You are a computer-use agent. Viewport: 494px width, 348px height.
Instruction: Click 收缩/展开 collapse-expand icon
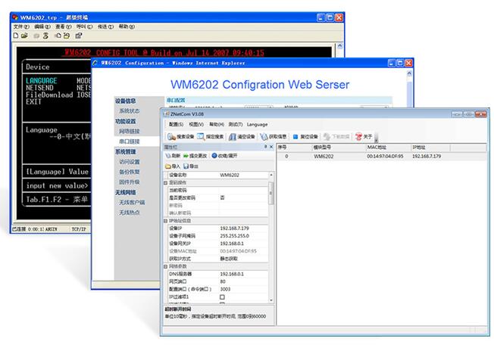214,155
